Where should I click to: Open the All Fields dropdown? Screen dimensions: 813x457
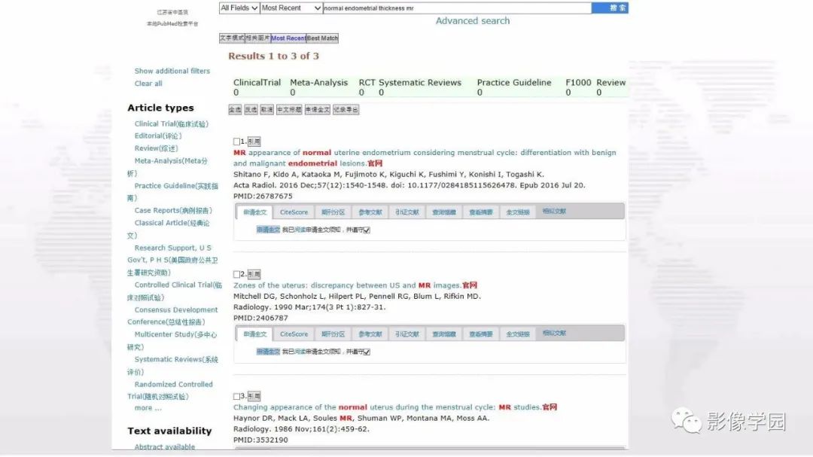click(x=239, y=8)
